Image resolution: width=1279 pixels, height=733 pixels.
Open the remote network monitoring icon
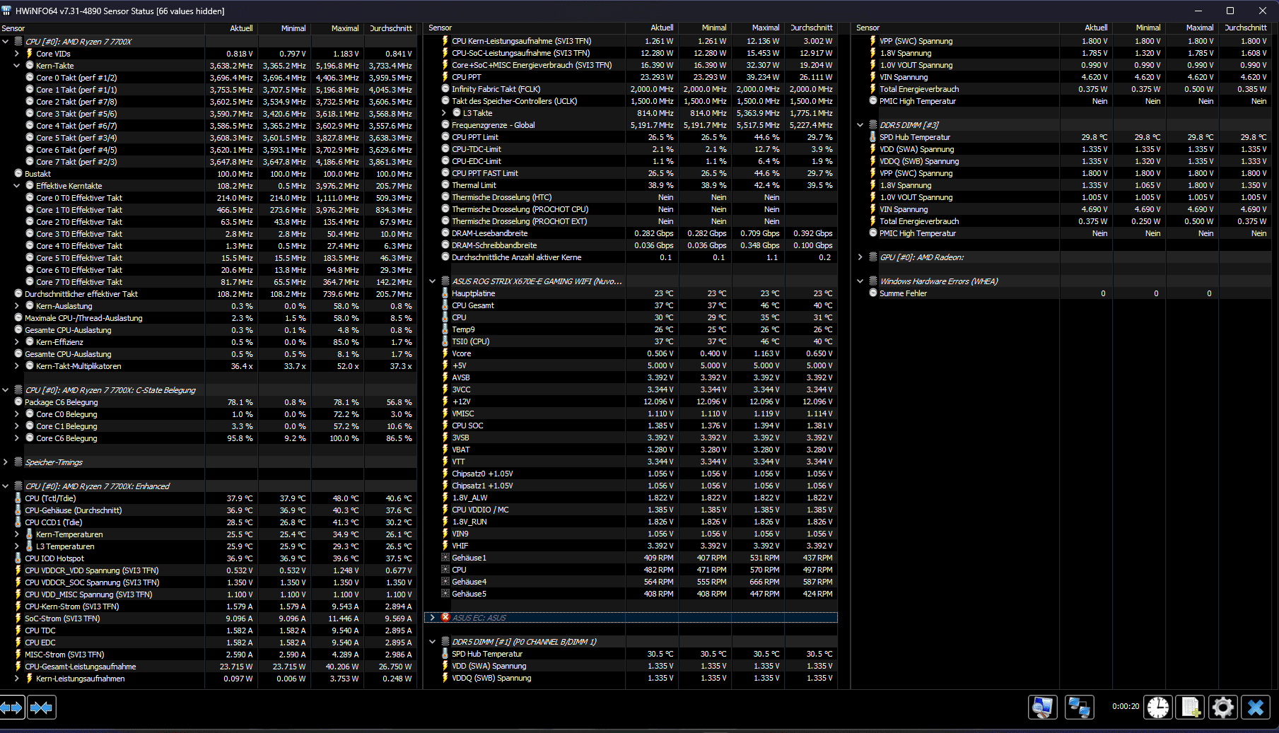tap(1079, 707)
